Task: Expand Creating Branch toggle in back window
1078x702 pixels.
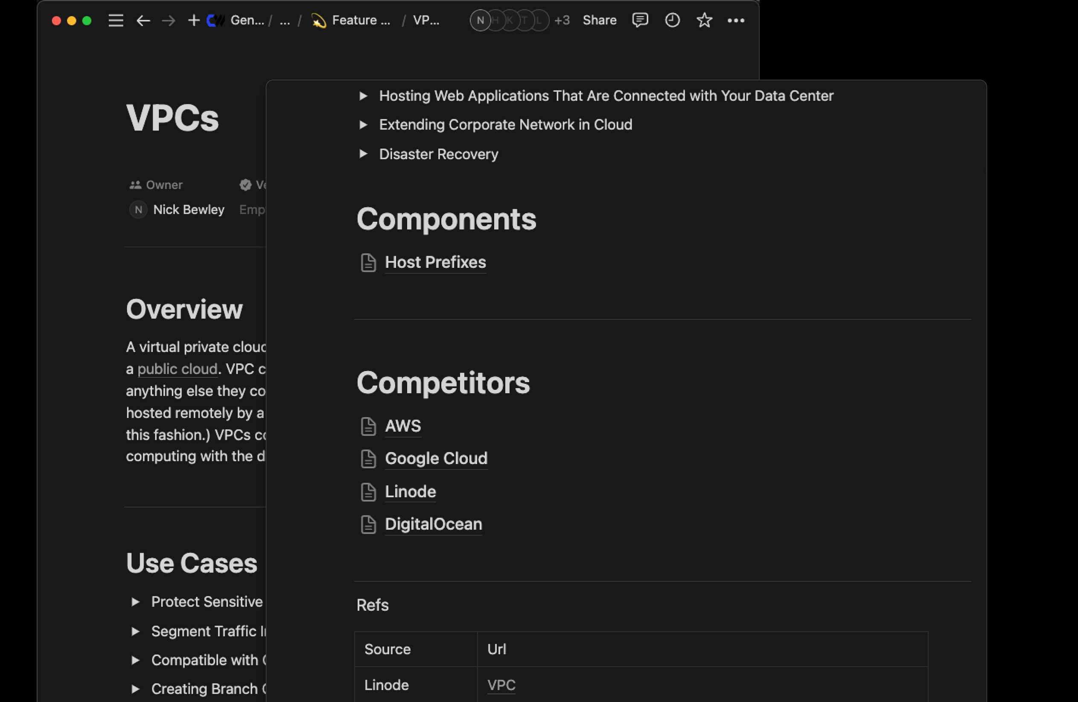Action: pos(135,689)
